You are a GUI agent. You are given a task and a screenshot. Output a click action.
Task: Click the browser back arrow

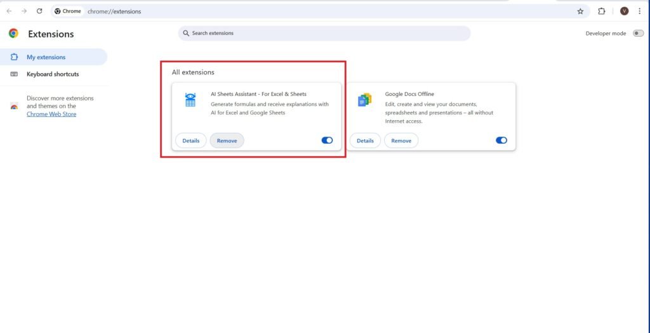9,11
